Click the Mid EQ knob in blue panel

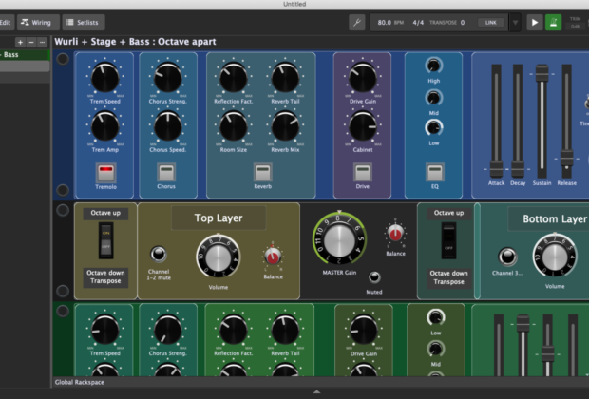pos(434,98)
